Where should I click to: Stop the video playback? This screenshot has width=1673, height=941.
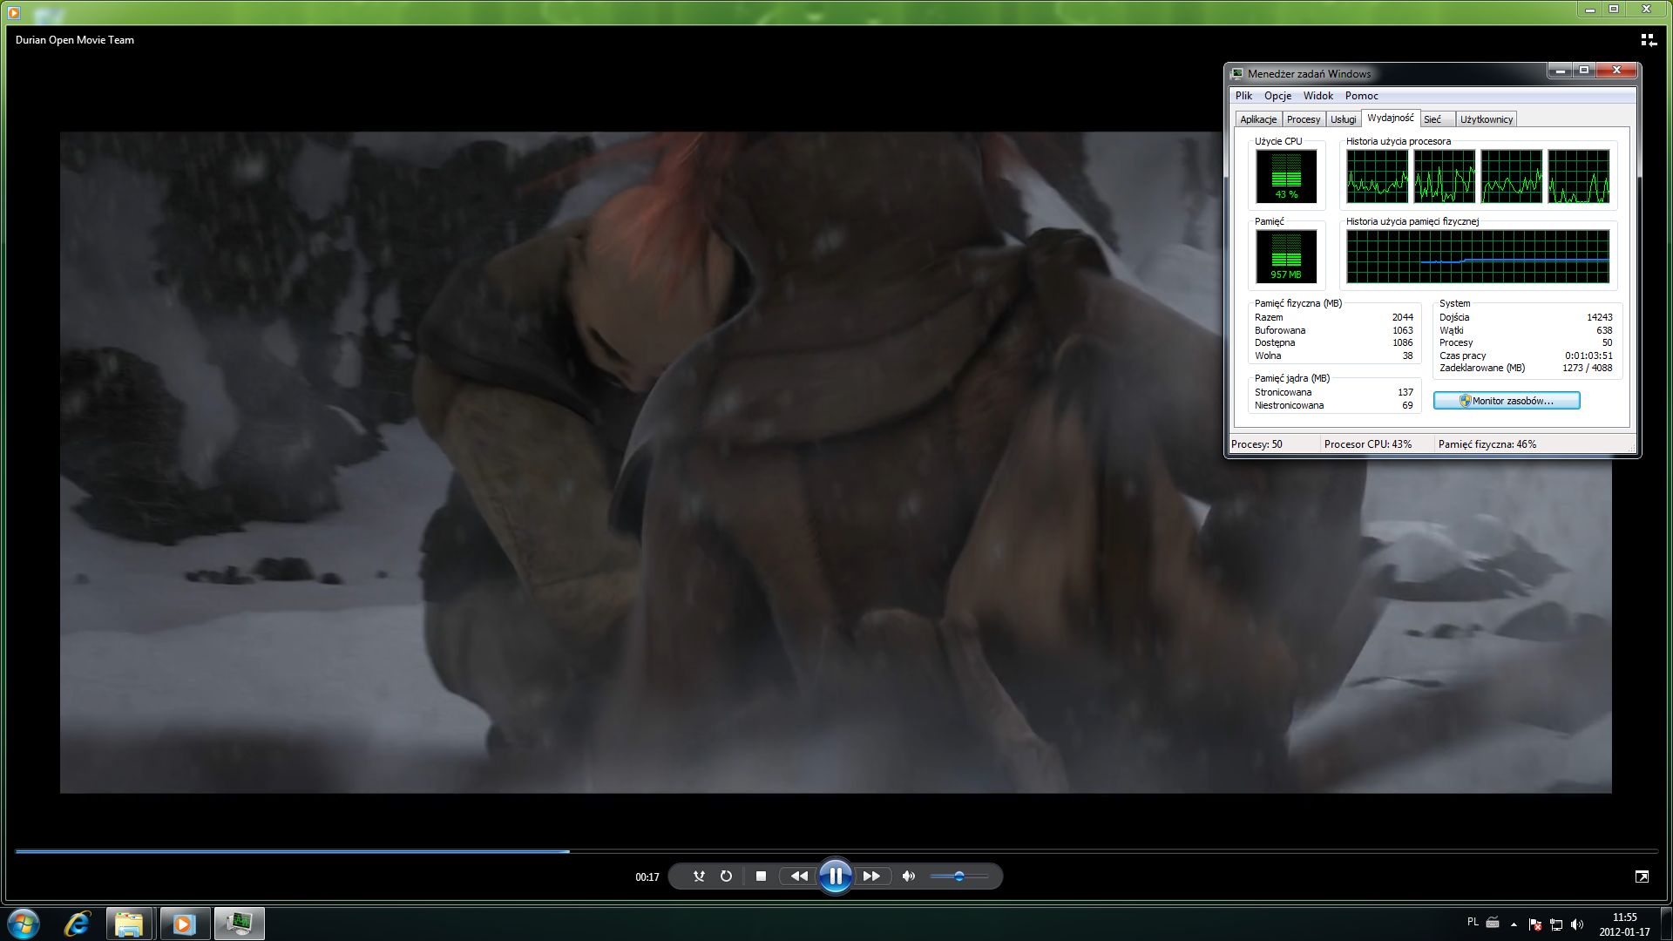(761, 877)
